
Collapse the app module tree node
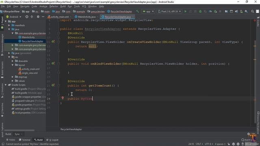pos(6,21)
